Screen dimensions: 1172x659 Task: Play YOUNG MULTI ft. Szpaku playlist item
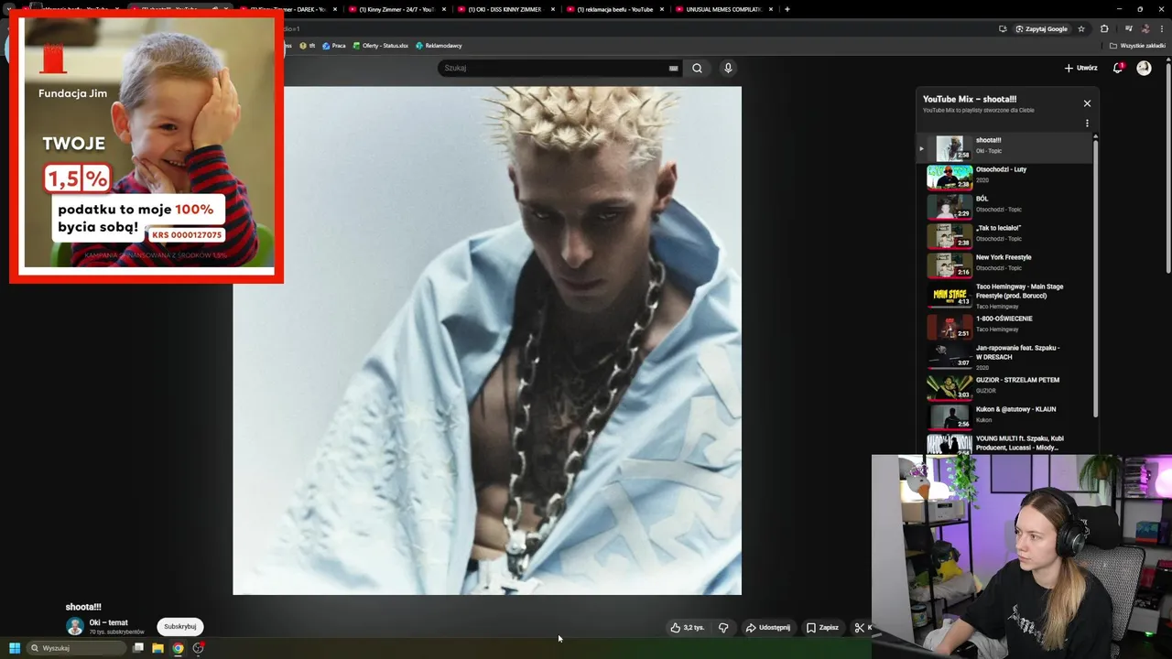(1004, 443)
